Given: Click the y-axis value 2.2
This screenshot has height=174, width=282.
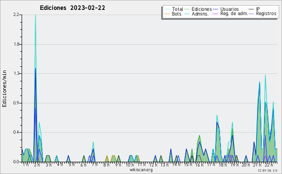Looking at the screenshot, I should (x=16, y=15).
